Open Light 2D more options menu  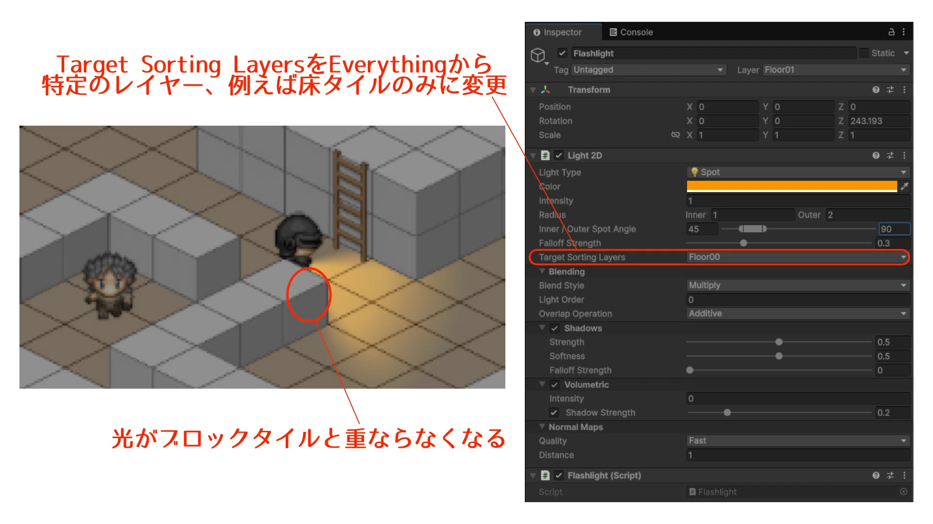[x=904, y=155]
